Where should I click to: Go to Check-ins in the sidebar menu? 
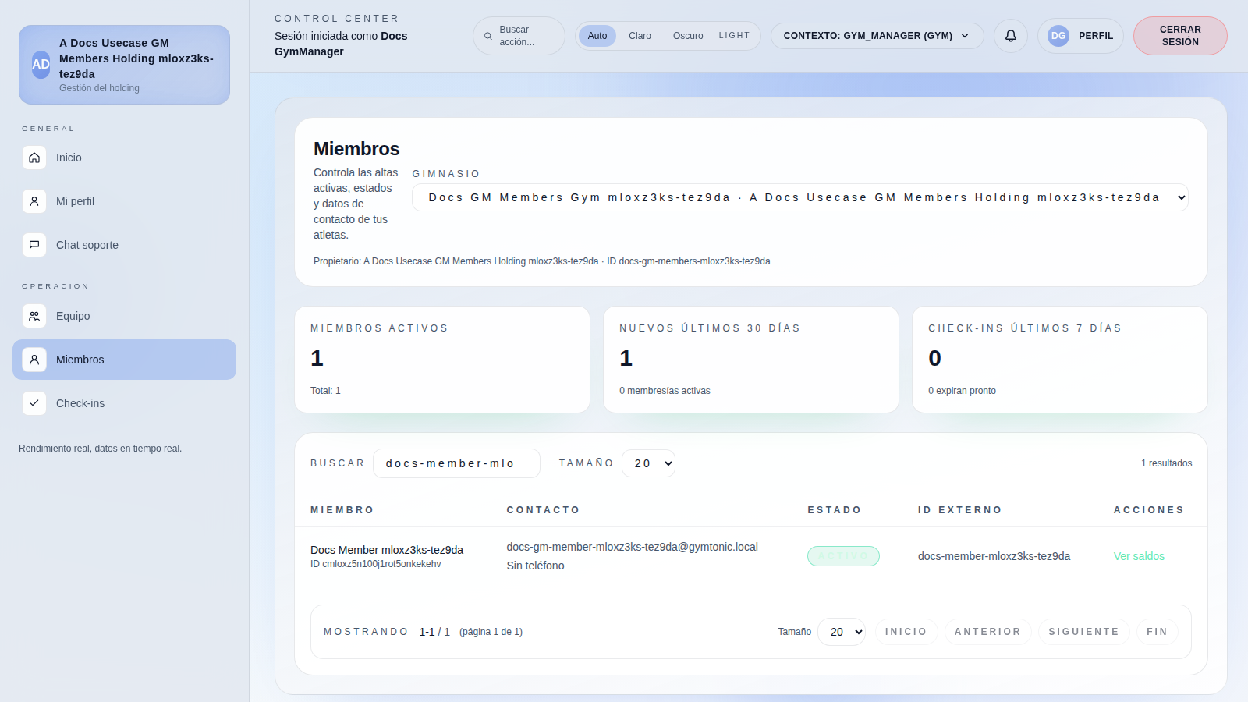80,403
